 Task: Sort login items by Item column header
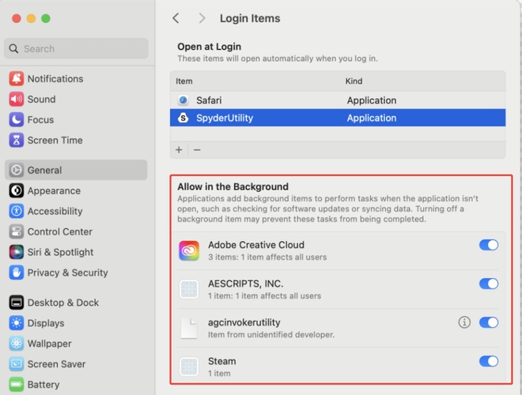pyautogui.click(x=184, y=81)
